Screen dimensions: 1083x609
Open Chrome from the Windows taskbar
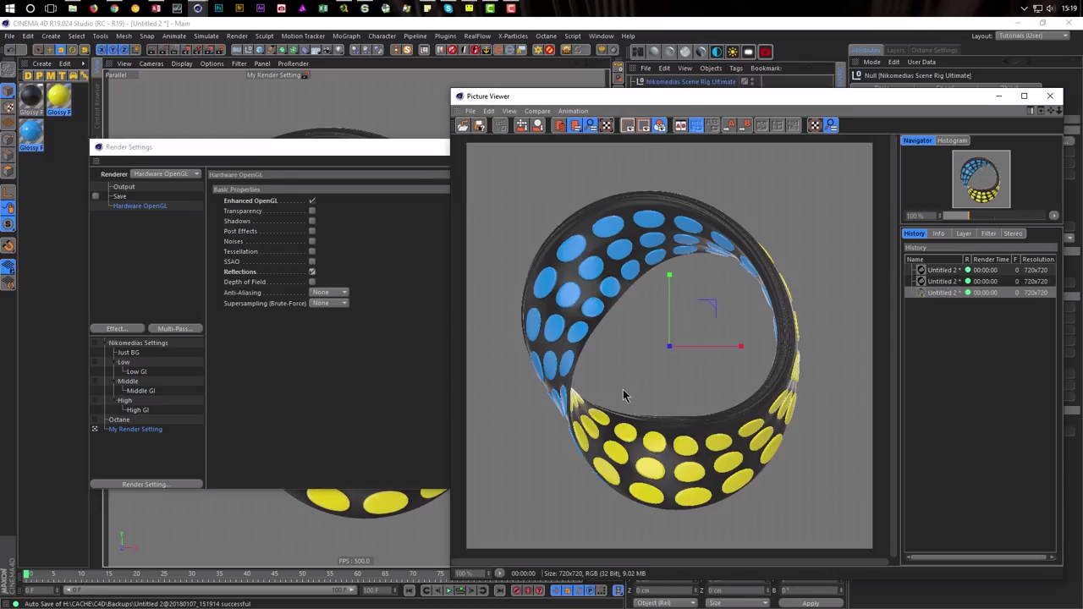(114, 8)
